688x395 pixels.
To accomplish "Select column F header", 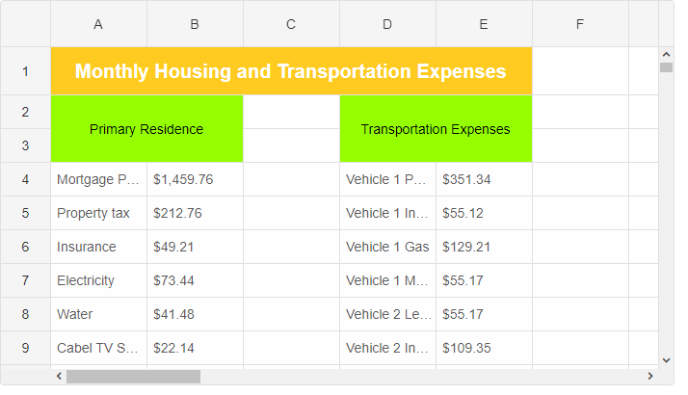I will point(580,24).
